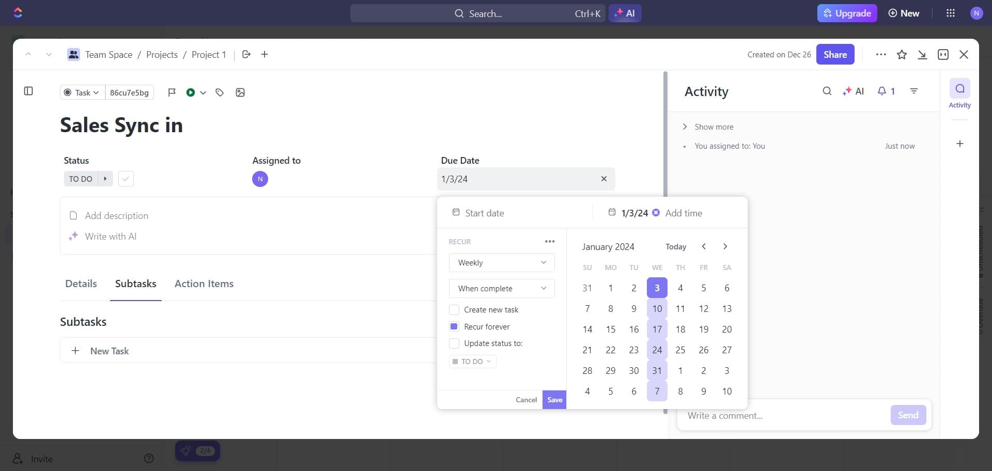Click the Write a comment field
The height and width of the screenshot is (471, 992).
[x=783, y=416]
